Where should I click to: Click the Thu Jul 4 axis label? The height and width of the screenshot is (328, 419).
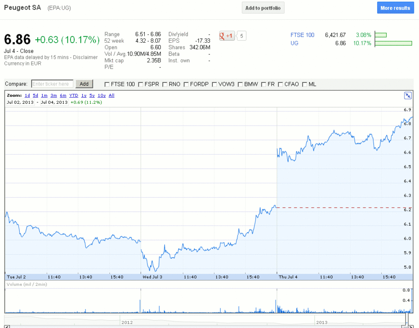click(288, 277)
